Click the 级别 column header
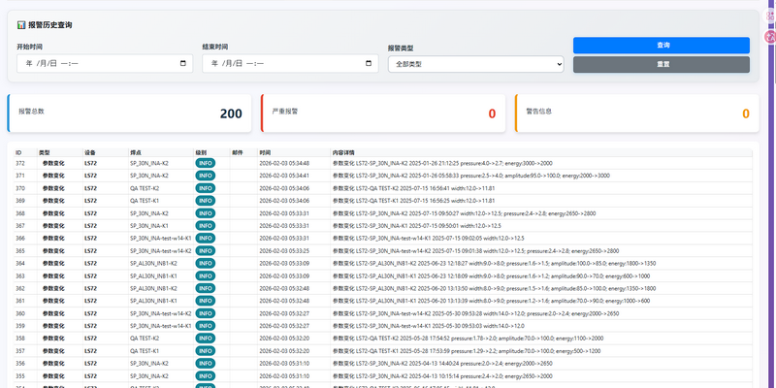 pos(201,152)
